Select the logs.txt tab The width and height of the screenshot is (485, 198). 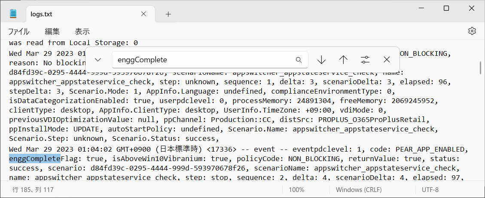tap(90, 14)
